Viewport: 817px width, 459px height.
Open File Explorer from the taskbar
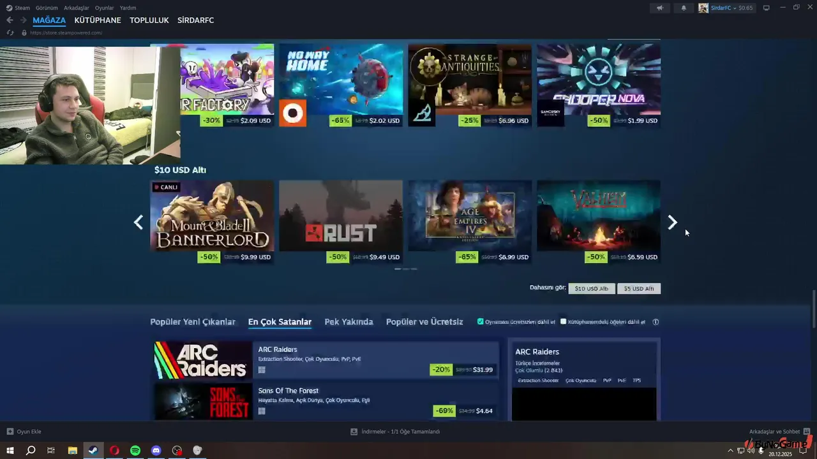(72, 450)
